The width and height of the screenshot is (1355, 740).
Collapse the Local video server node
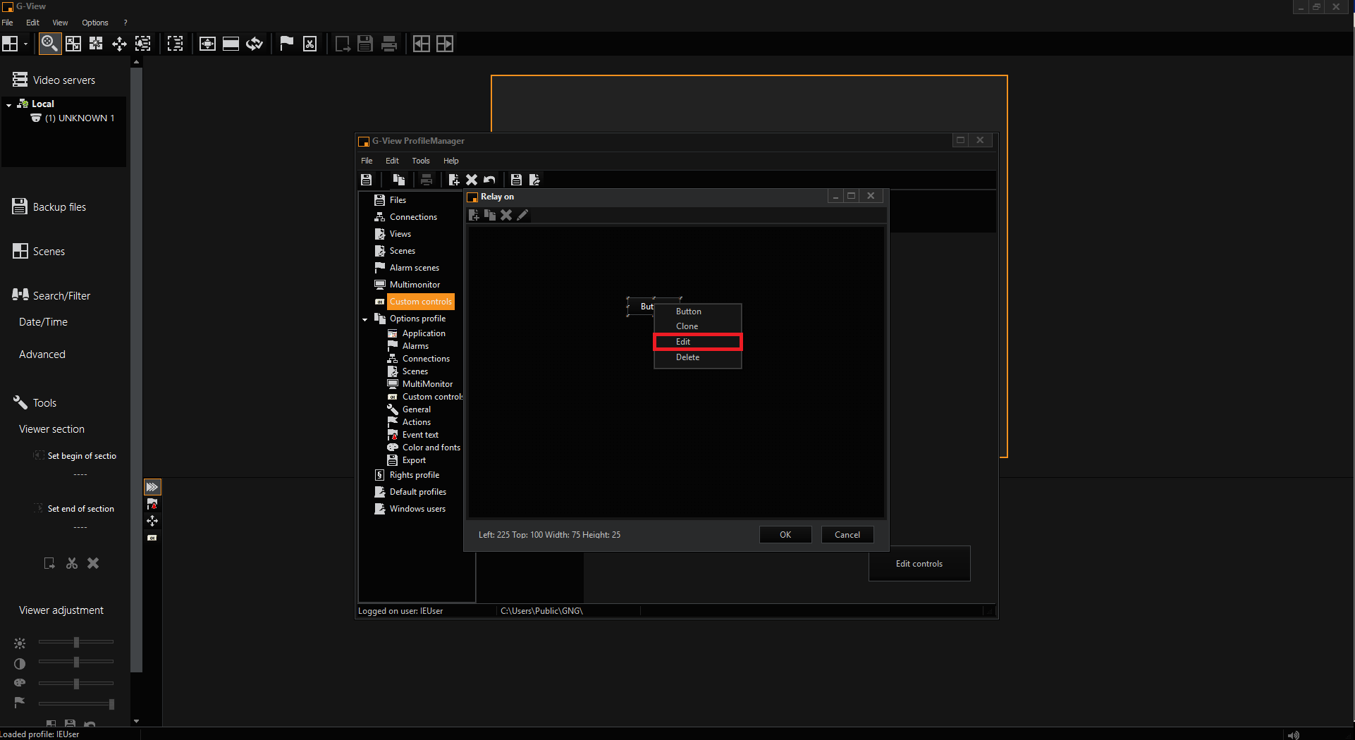click(x=8, y=104)
